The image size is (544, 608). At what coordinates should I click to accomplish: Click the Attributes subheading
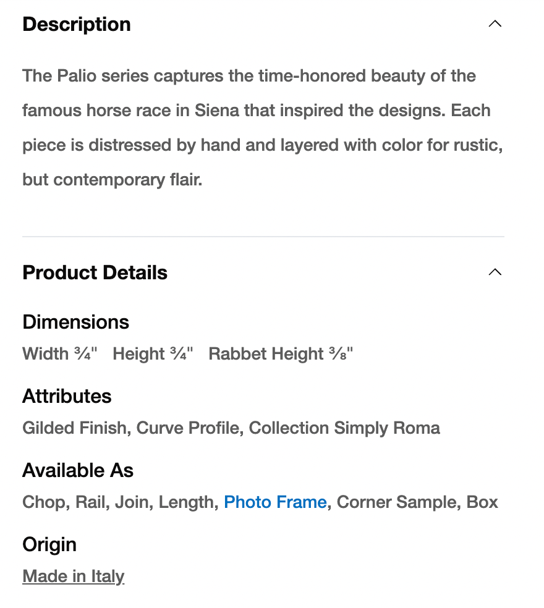(67, 396)
